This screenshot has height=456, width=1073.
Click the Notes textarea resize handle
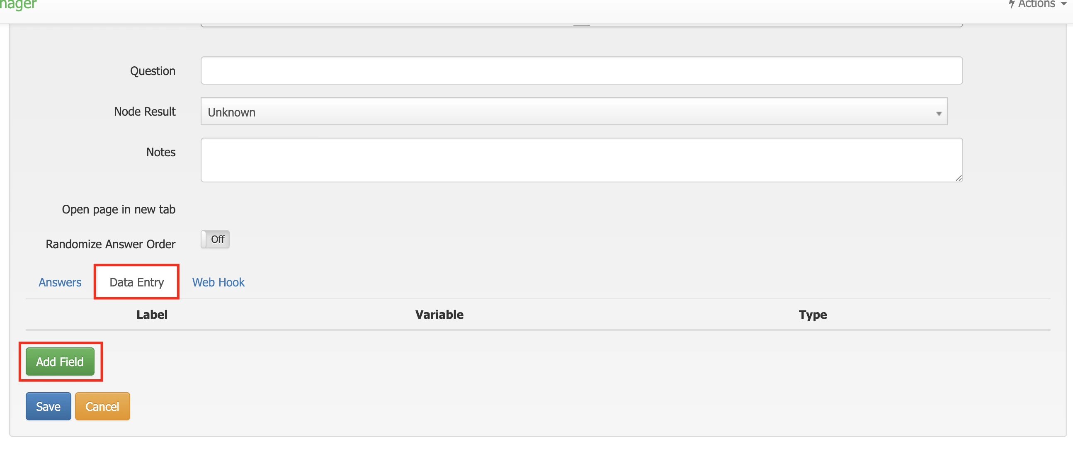click(958, 178)
